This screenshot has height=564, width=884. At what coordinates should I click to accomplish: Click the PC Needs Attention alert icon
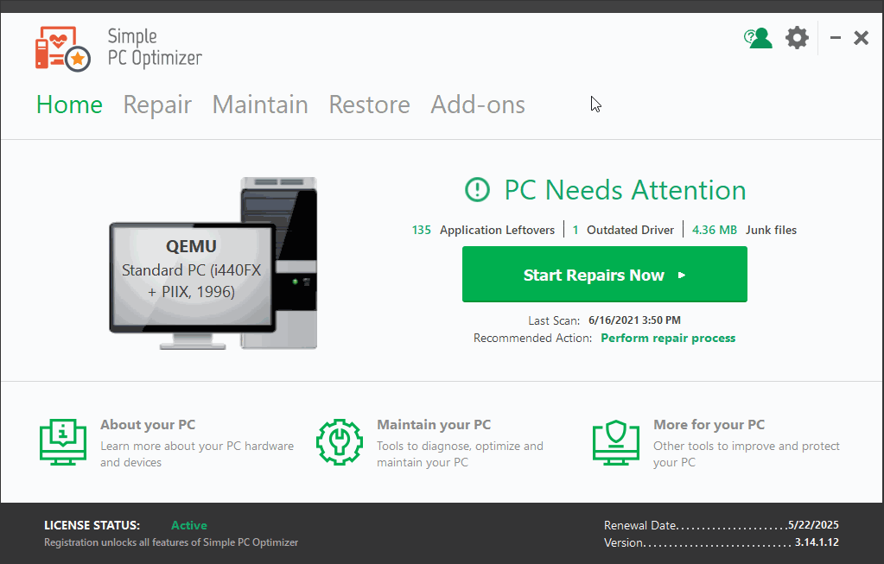pos(478,190)
